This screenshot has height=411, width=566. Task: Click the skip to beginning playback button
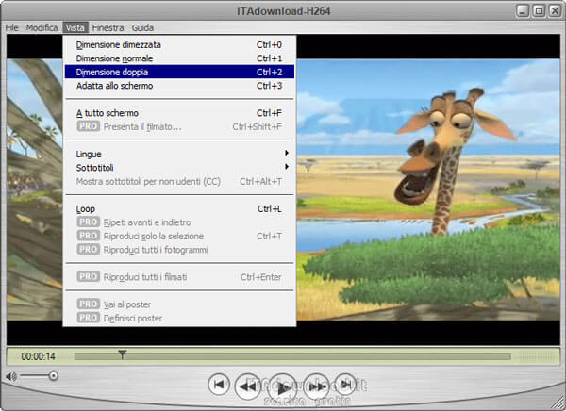(219, 385)
